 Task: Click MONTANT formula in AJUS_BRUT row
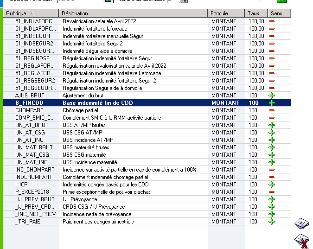click(x=224, y=96)
